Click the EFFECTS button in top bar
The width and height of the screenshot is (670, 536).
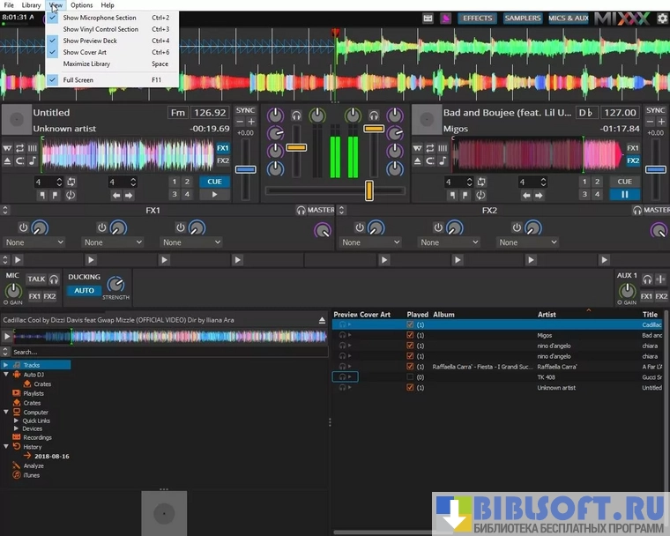click(x=478, y=18)
